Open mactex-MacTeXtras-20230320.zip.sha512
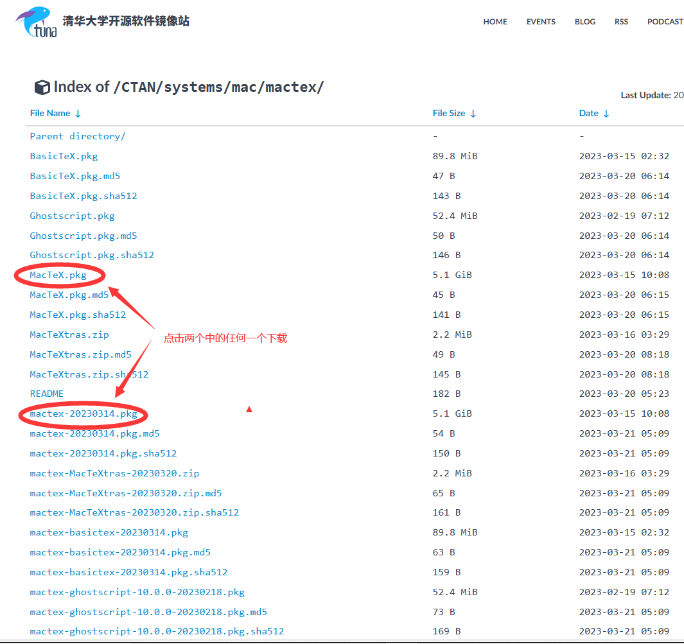 (x=134, y=512)
